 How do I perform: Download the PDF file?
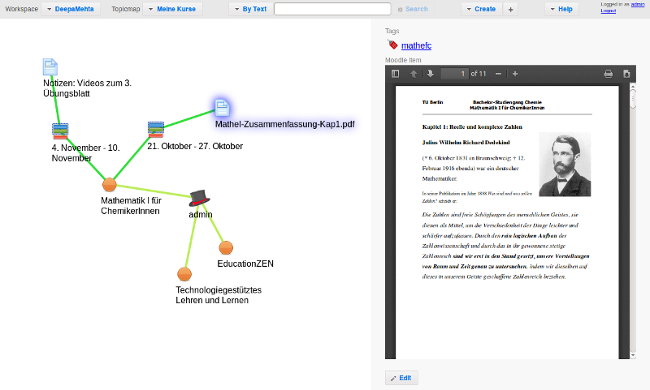(626, 74)
